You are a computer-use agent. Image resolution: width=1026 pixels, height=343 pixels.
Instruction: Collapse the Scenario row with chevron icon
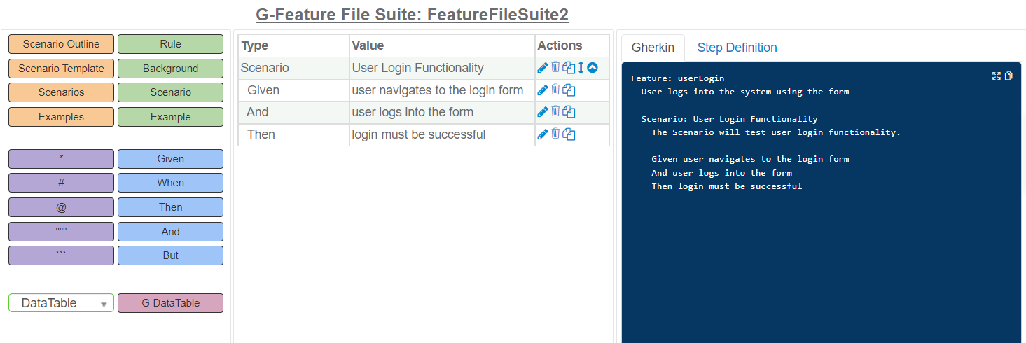[592, 68]
